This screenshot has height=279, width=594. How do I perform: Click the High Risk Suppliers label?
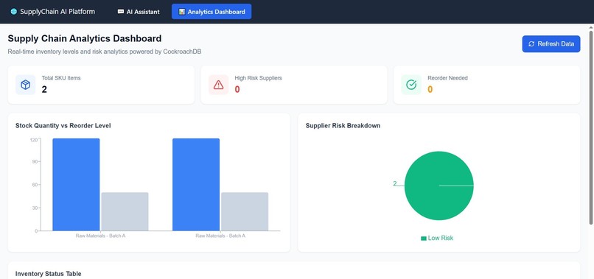click(x=259, y=78)
